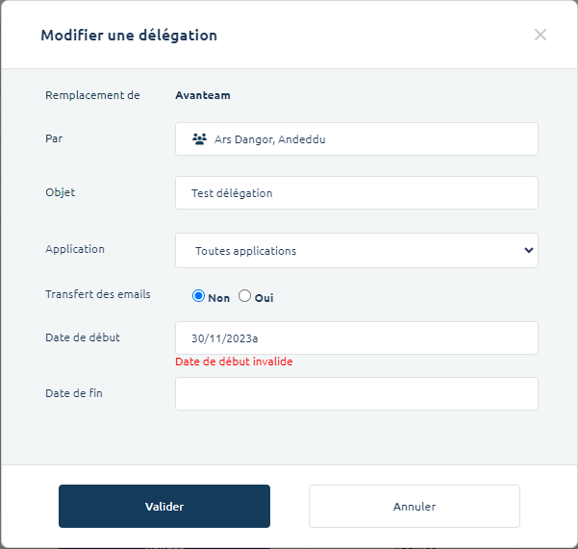Click the empty Date de fin field
578x549 pixels.
(x=356, y=393)
